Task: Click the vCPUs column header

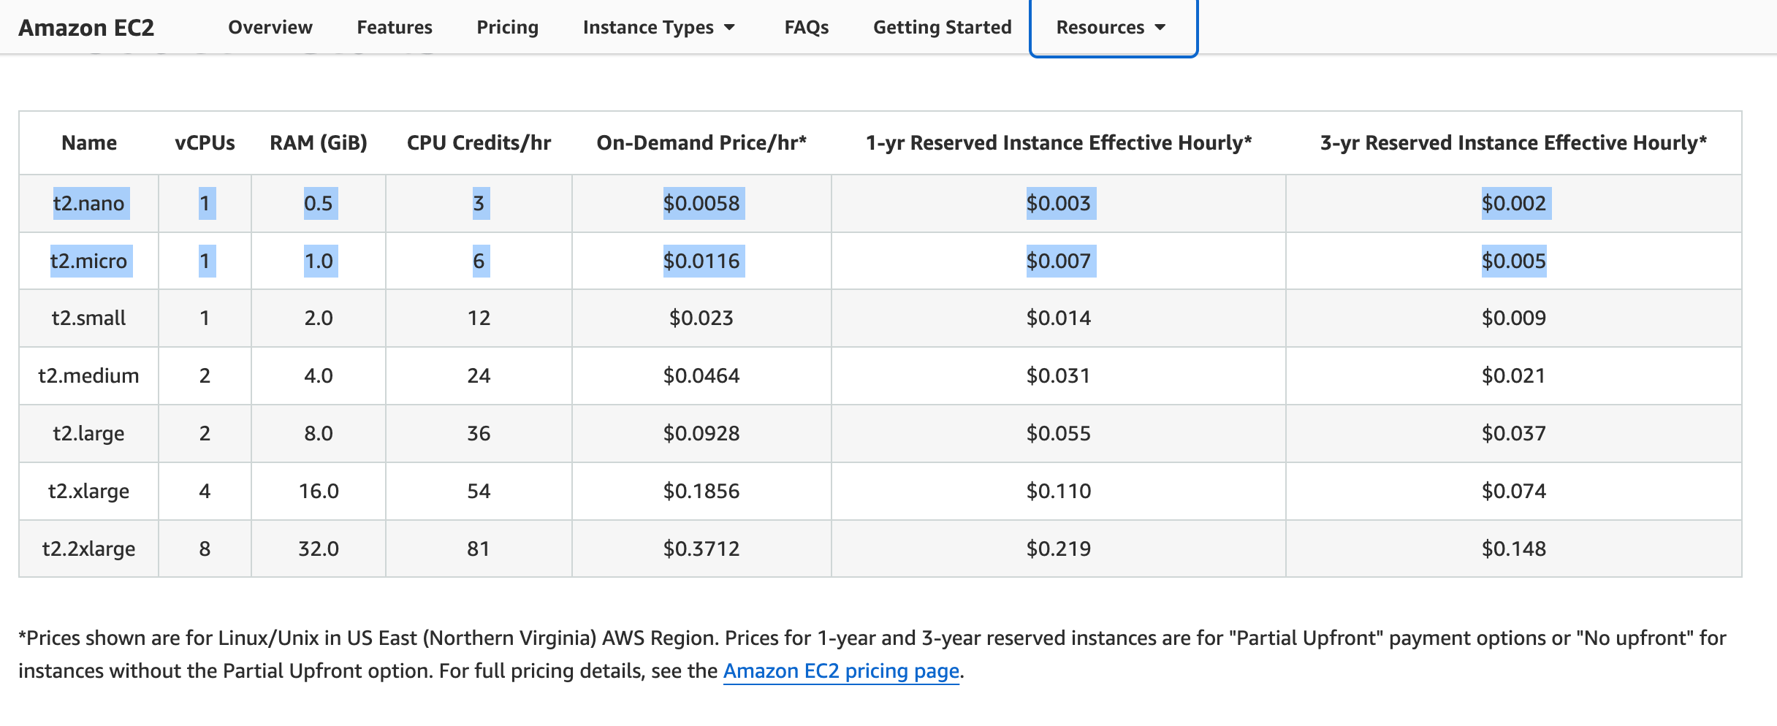Action: (205, 142)
